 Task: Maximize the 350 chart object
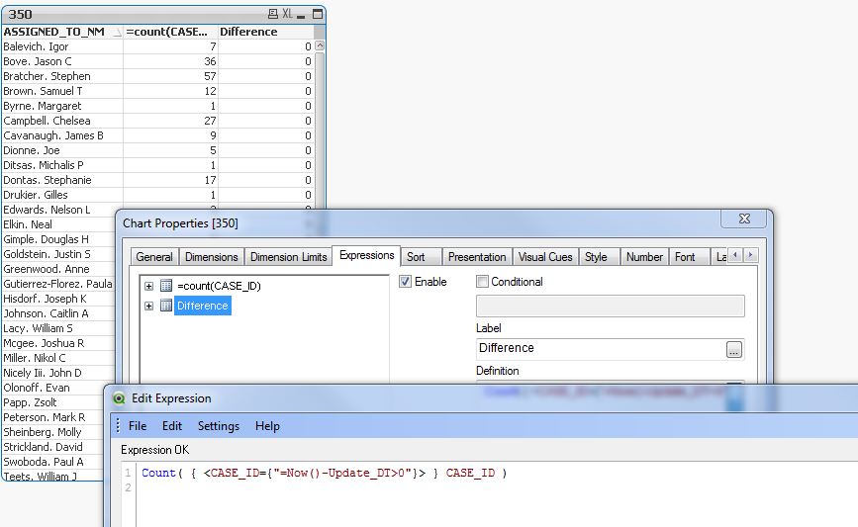click(317, 15)
